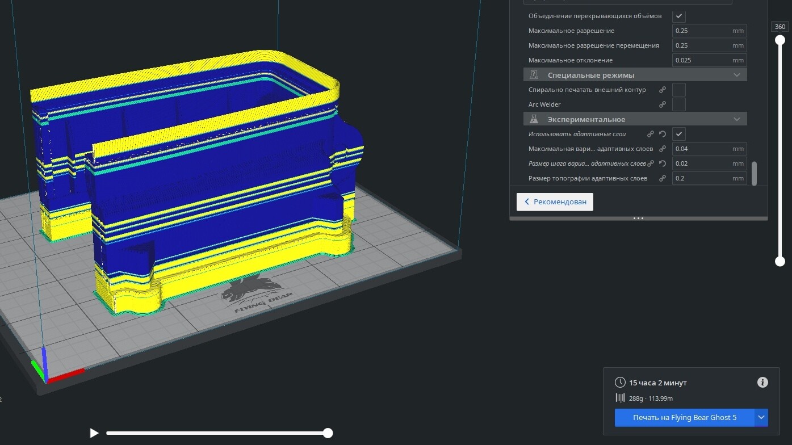Play the layer simulation
Viewport: 792px width, 445px height.
(94, 433)
